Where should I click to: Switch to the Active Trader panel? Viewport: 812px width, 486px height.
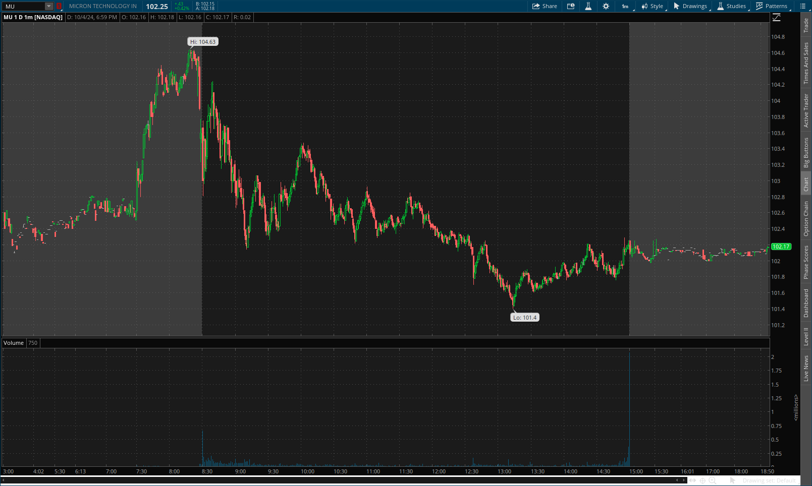805,107
